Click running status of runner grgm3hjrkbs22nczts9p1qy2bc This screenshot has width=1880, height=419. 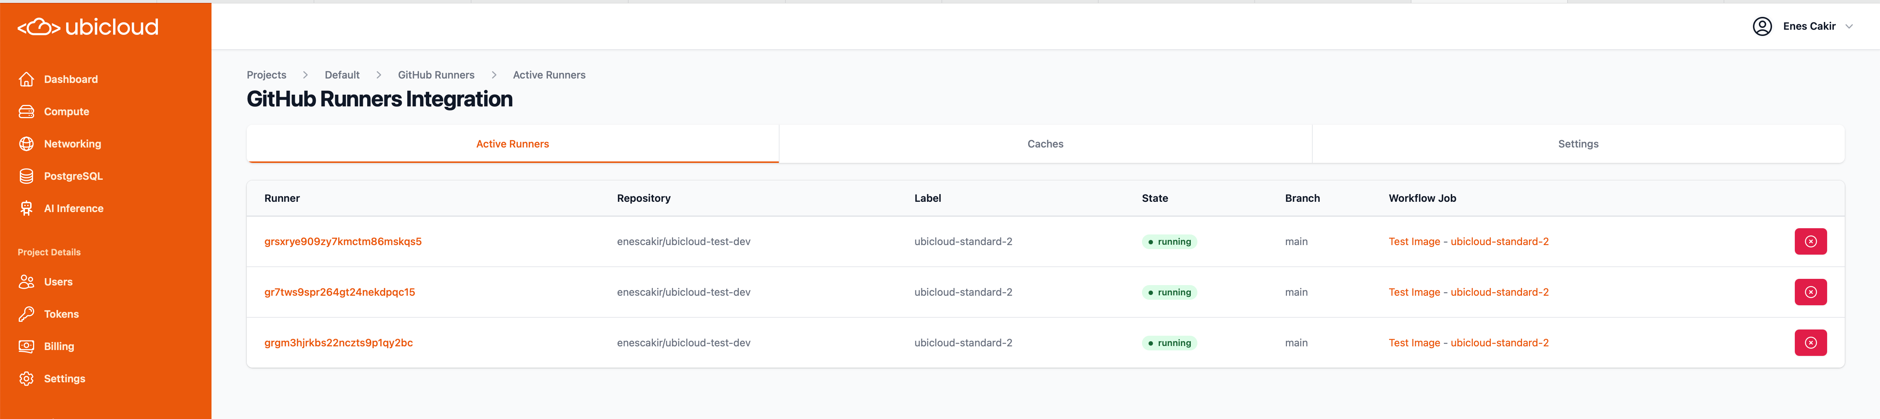point(1169,343)
